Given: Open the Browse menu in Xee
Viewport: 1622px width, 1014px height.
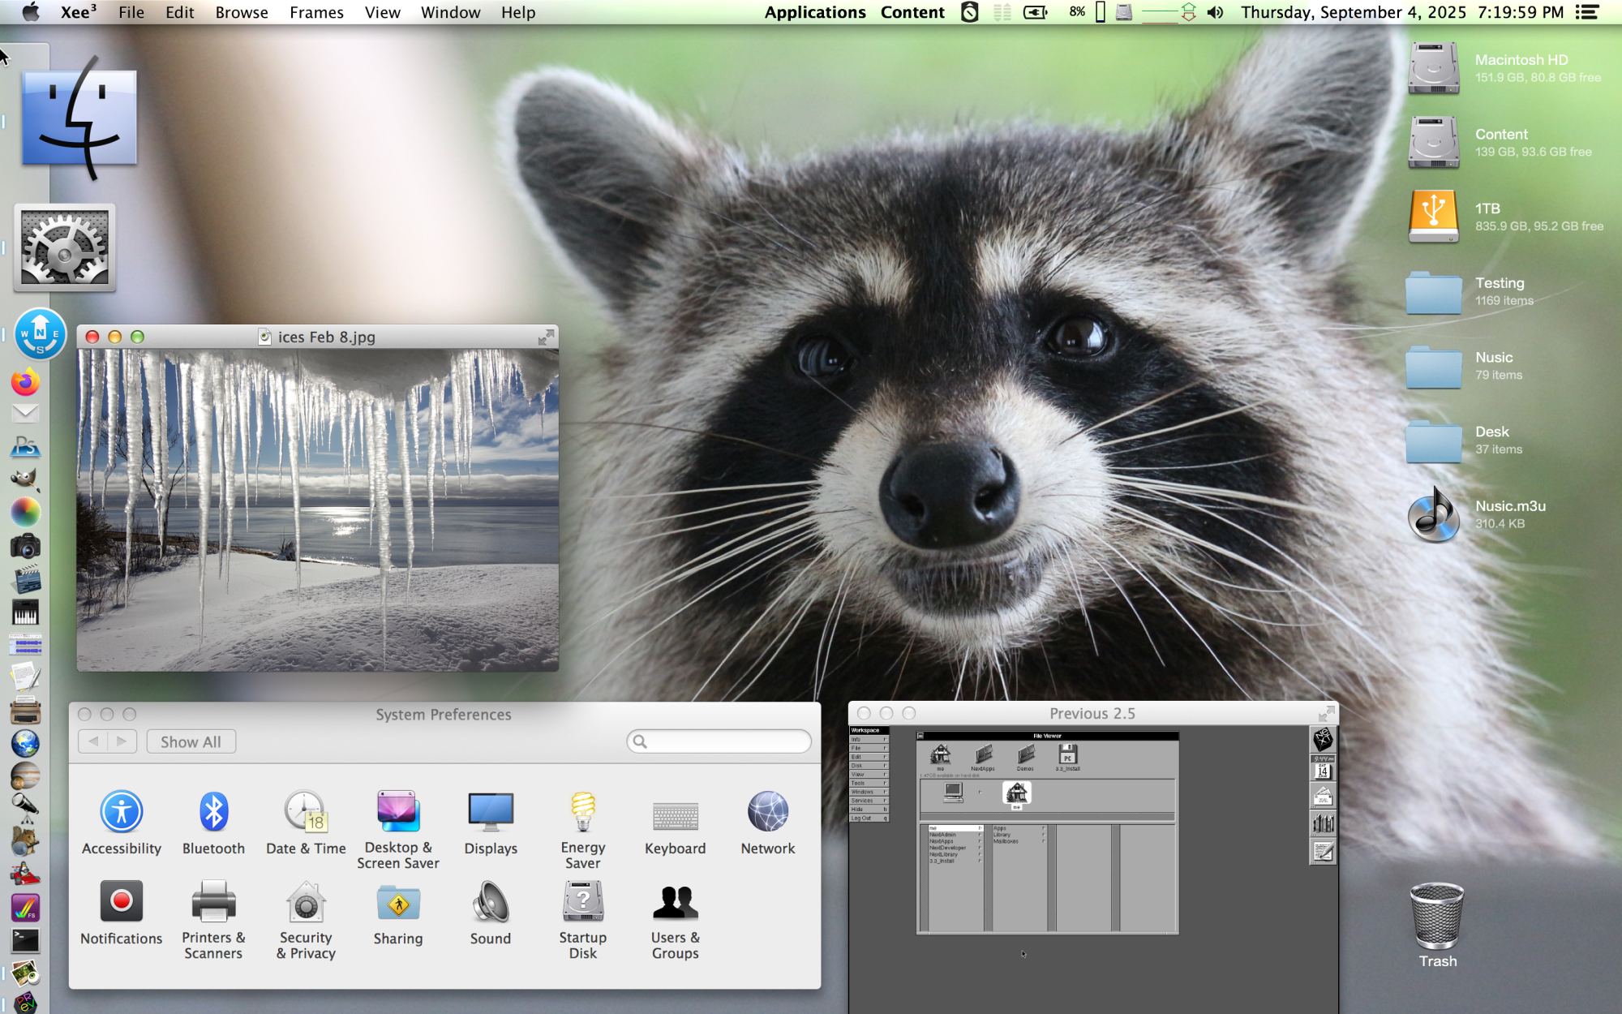Looking at the screenshot, I should [x=241, y=12].
